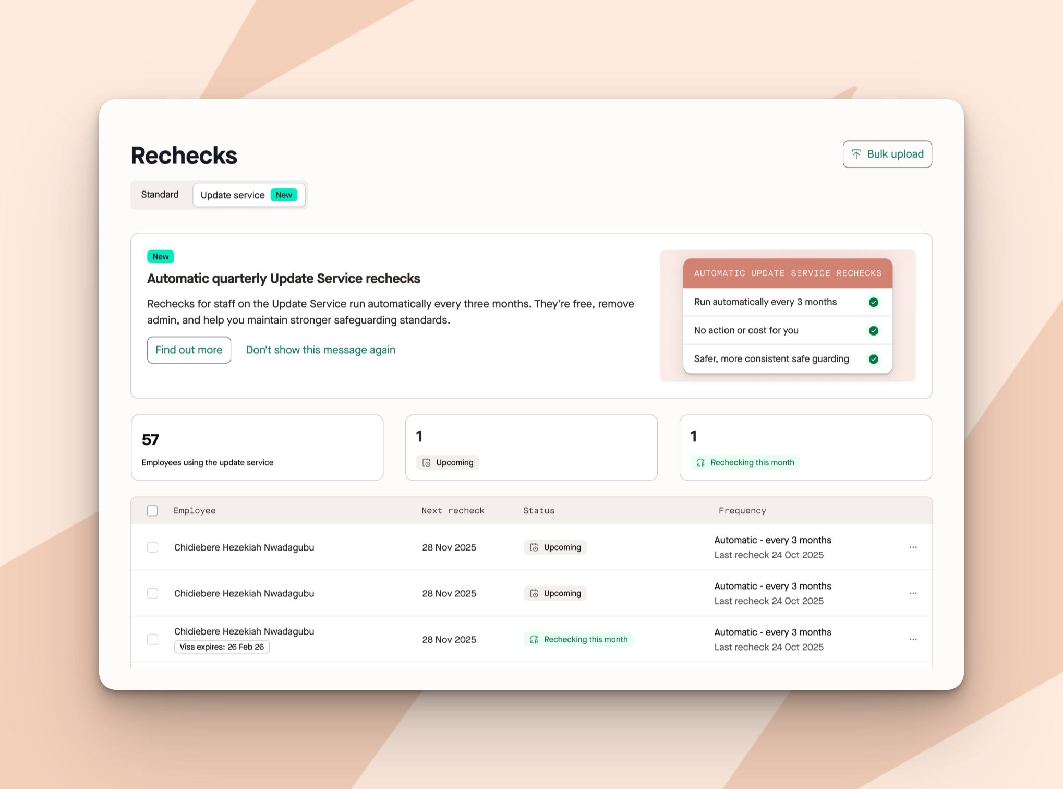
Task: Click the New badge above the announcement heading
Action: [161, 256]
